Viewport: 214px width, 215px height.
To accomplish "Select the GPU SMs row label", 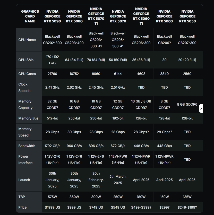I will [26, 60].
